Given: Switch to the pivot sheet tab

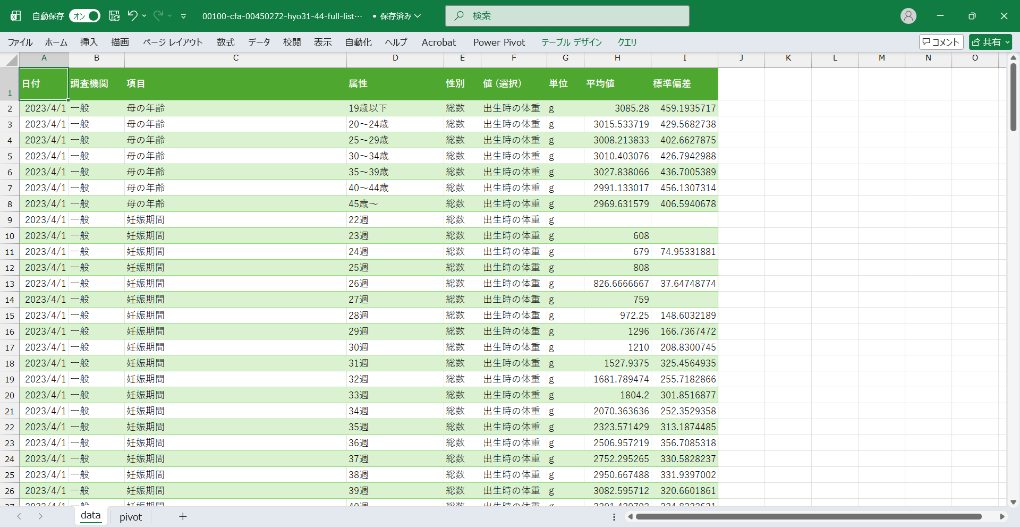Looking at the screenshot, I should [131, 517].
